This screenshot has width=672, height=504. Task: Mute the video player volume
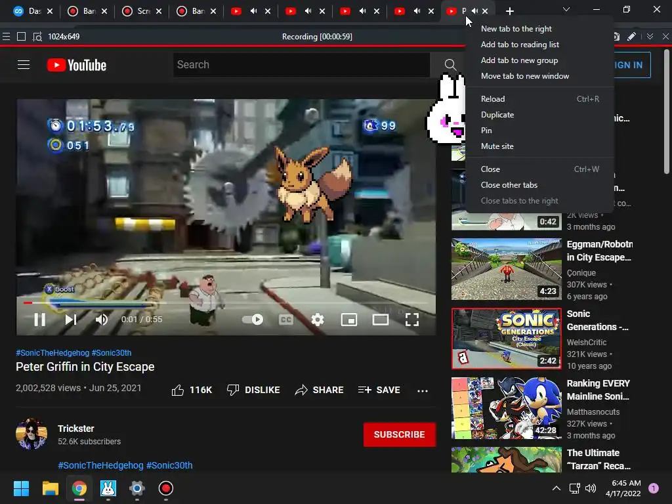click(x=102, y=320)
